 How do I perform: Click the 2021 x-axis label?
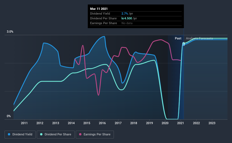pos(181,123)
